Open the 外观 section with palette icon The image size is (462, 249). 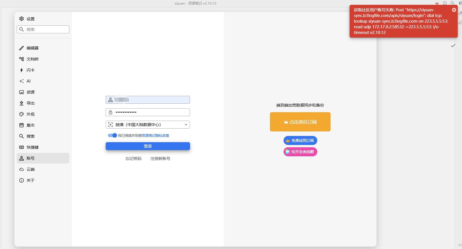pyautogui.click(x=43, y=114)
